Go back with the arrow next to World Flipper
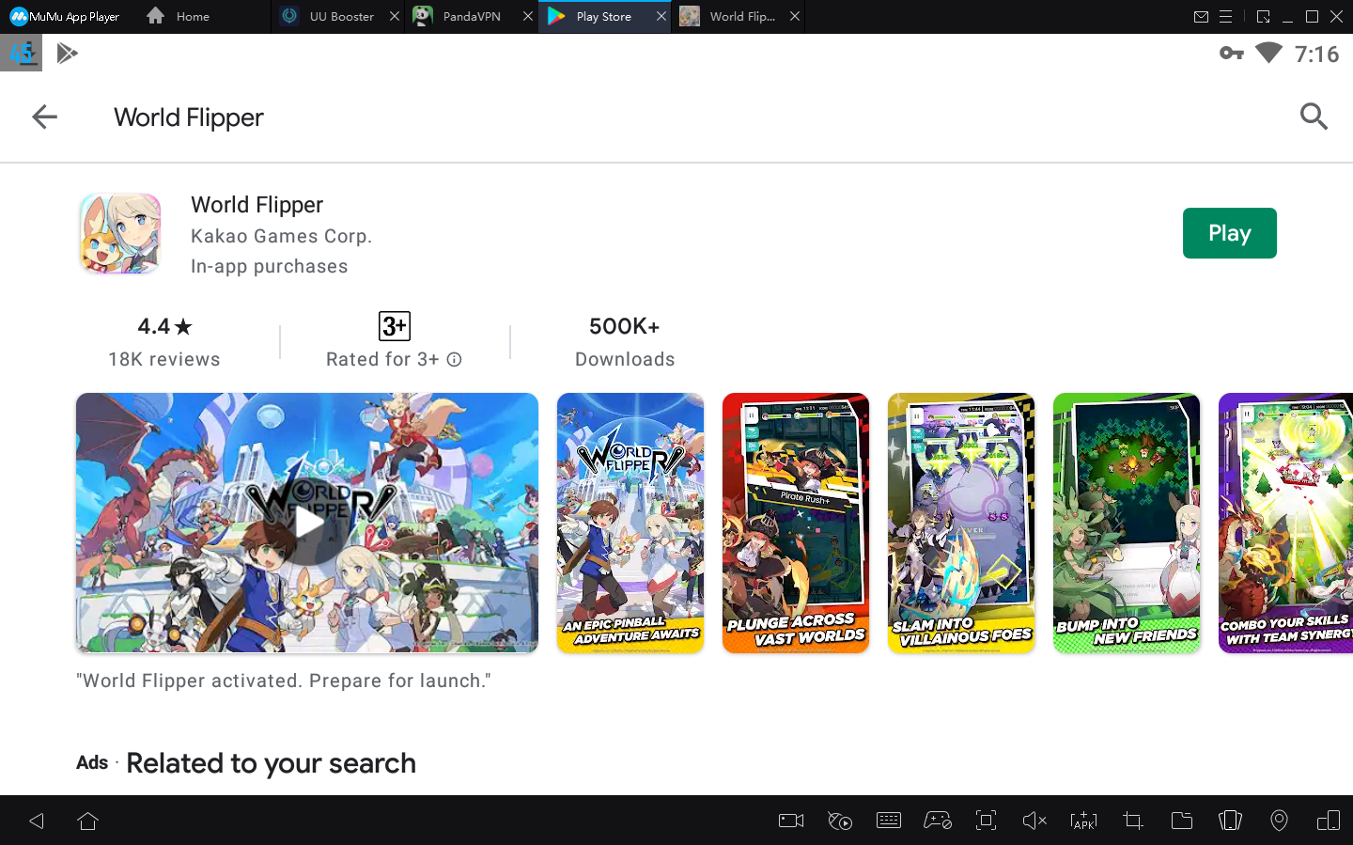Image resolution: width=1353 pixels, height=845 pixels. tap(44, 117)
